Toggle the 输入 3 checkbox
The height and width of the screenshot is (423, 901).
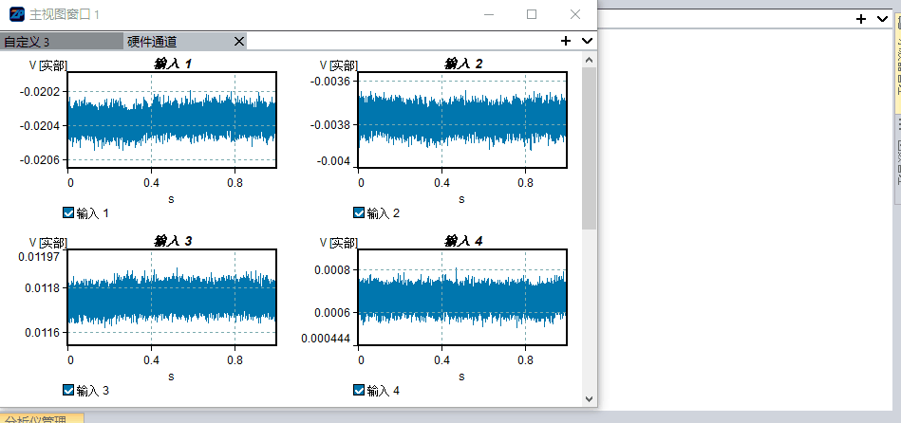point(67,390)
